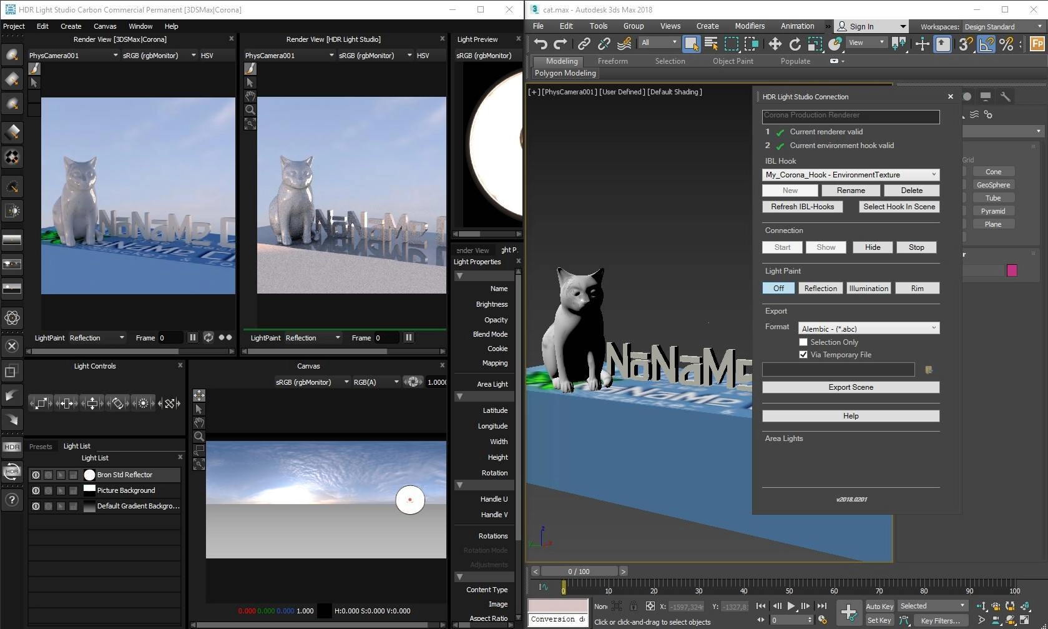Play the animation in 3ds Max
Screen dimensions: 1048x629
pyautogui.click(x=791, y=606)
